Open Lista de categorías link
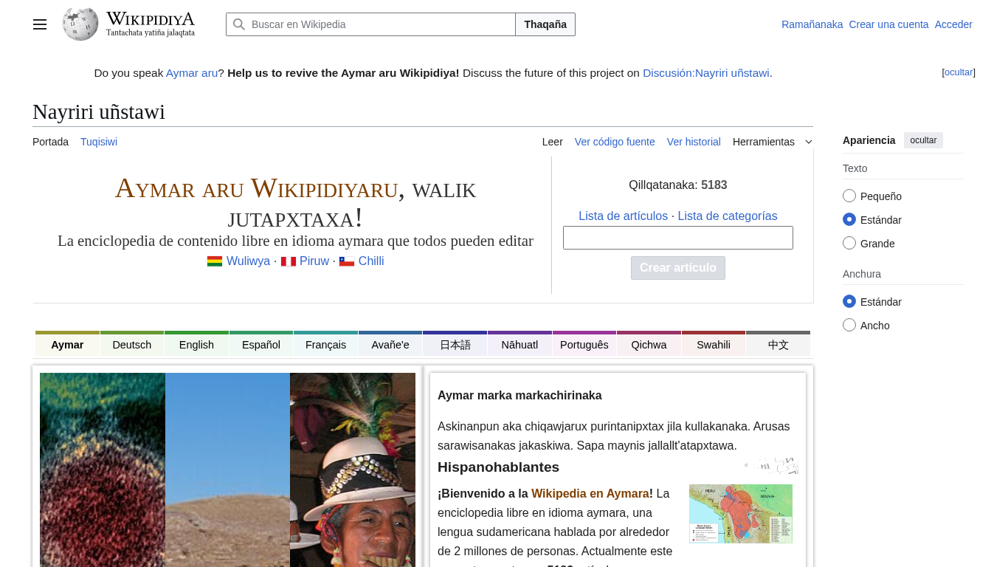 tap(728, 216)
